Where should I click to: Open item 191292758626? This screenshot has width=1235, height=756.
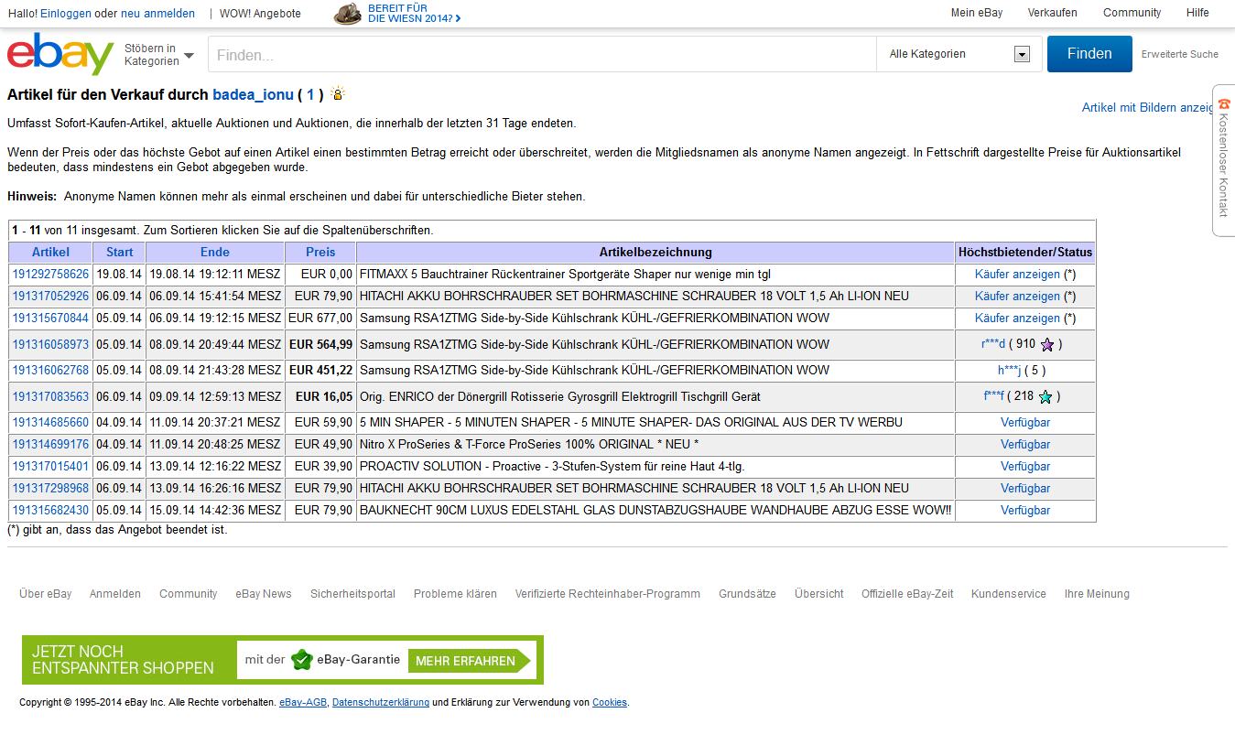coord(50,275)
